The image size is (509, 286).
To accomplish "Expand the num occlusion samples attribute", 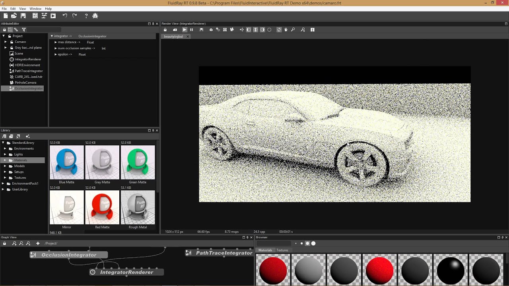I will [x=56, y=48].
